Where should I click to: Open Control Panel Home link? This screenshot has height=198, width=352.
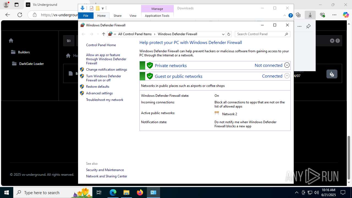point(101,45)
